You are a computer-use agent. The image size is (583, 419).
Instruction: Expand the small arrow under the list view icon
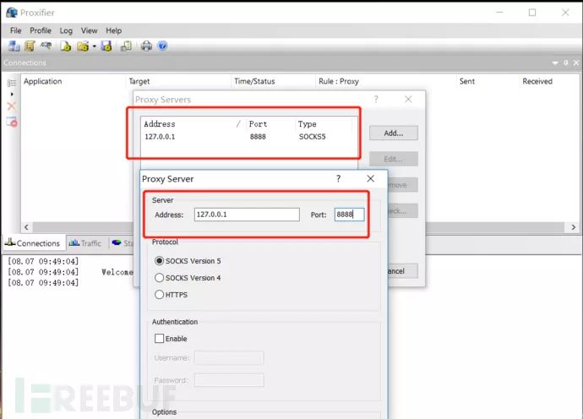click(x=12, y=94)
